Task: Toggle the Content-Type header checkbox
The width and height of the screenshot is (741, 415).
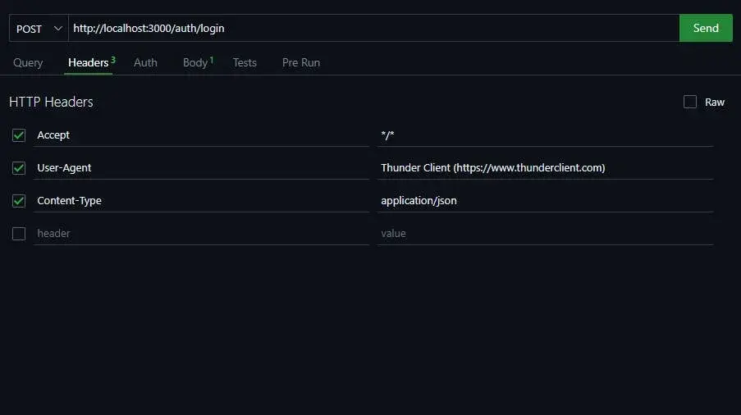Action: pyautogui.click(x=19, y=201)
